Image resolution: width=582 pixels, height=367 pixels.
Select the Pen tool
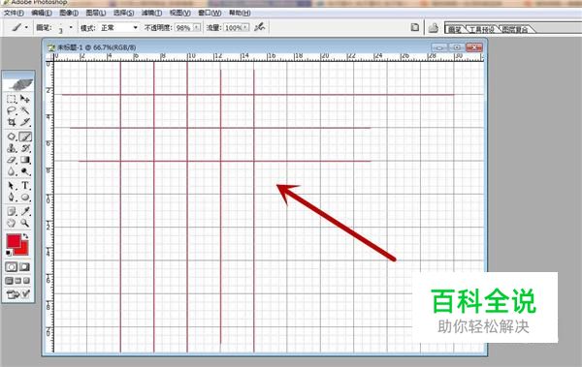coord(12,197)
